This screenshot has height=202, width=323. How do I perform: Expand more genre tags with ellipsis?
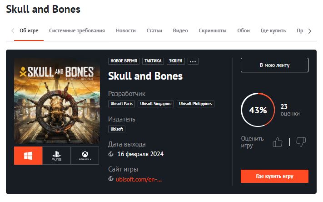193,61
